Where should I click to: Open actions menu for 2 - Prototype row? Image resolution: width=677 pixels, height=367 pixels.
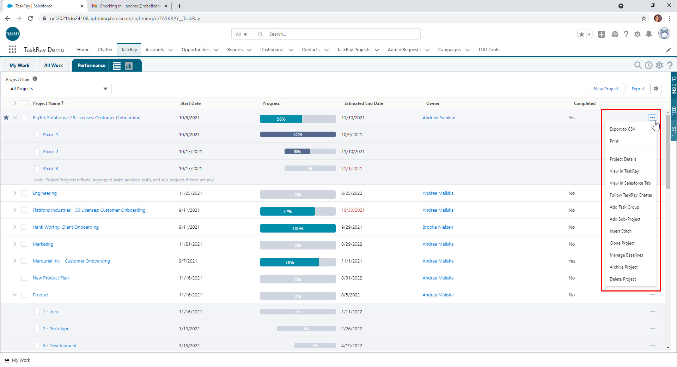653,329
